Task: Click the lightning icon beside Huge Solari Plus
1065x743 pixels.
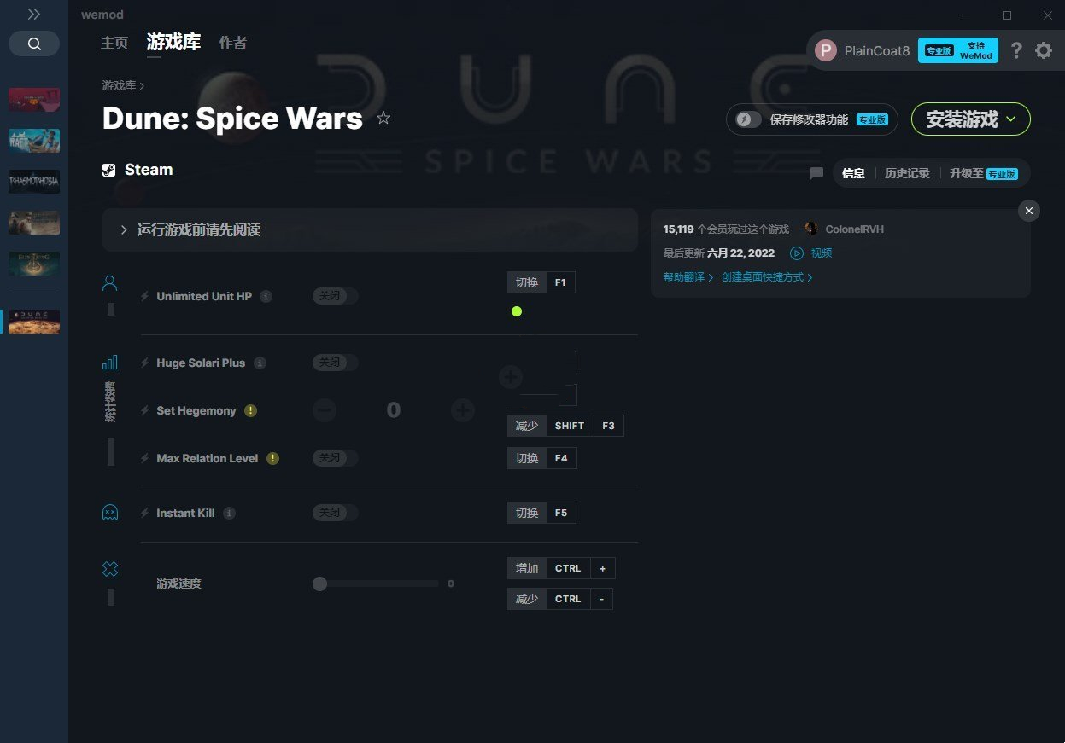Action: click(145, 363)
